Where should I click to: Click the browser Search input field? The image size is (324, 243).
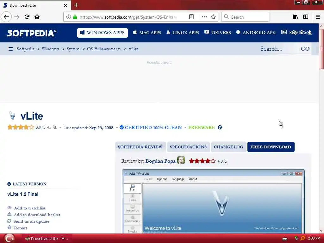(x=245, y=17)
